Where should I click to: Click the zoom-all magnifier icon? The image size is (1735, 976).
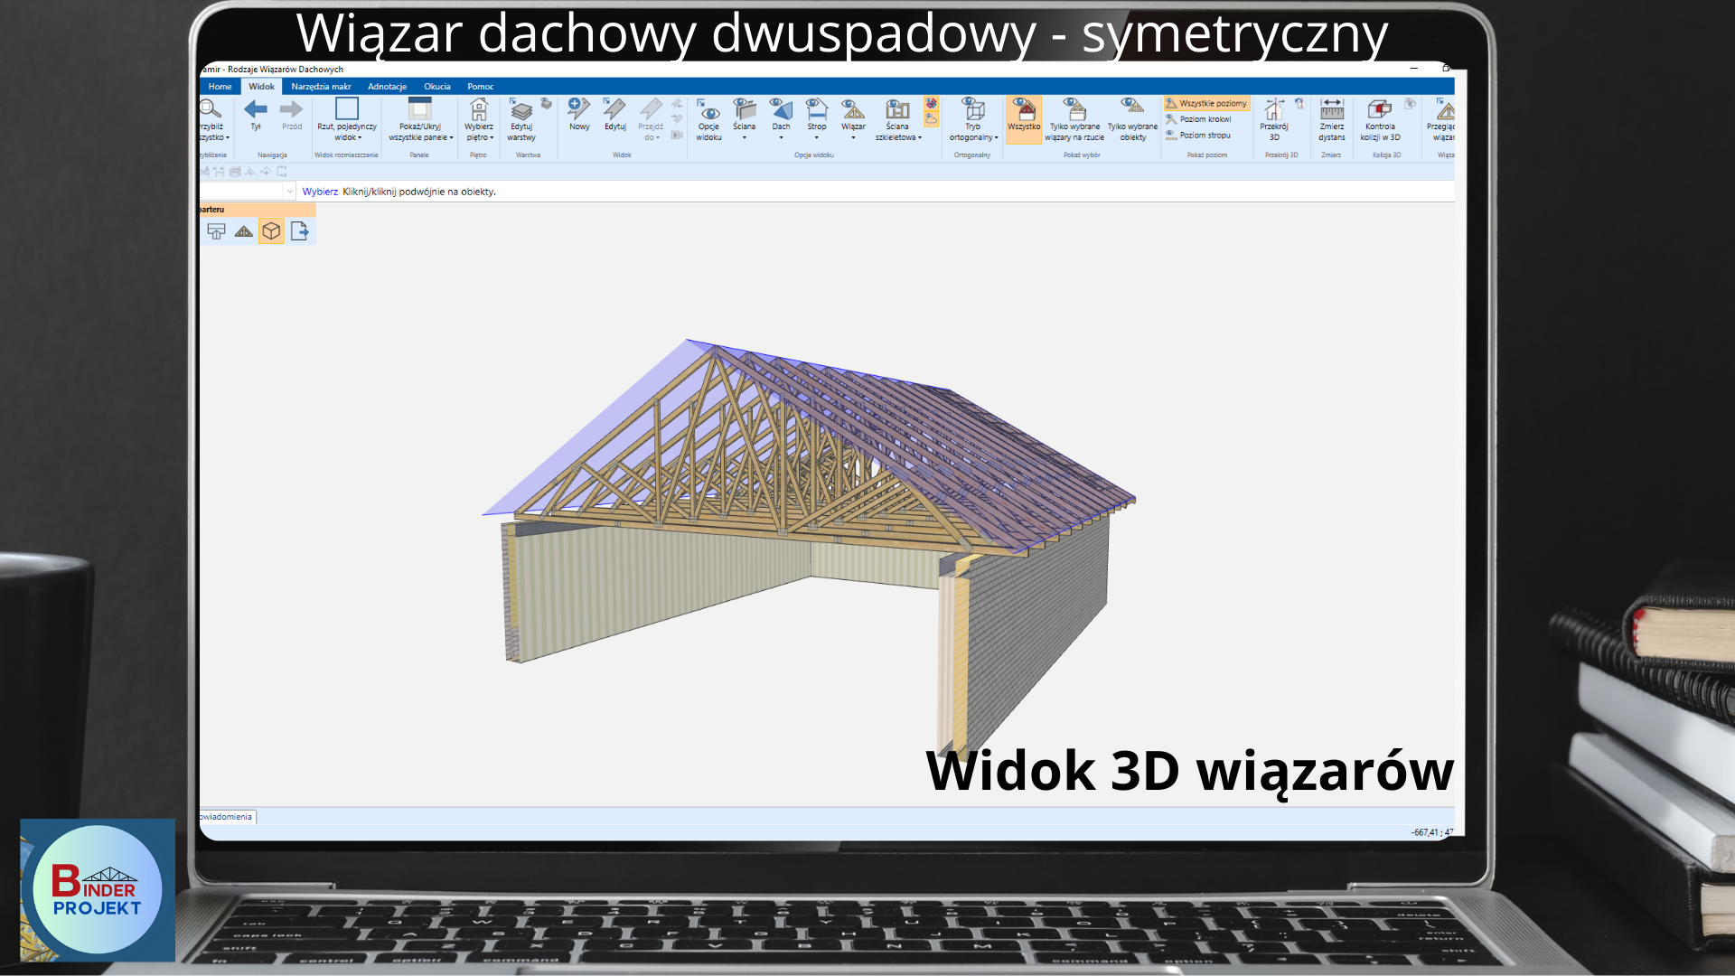pos(211,110)
